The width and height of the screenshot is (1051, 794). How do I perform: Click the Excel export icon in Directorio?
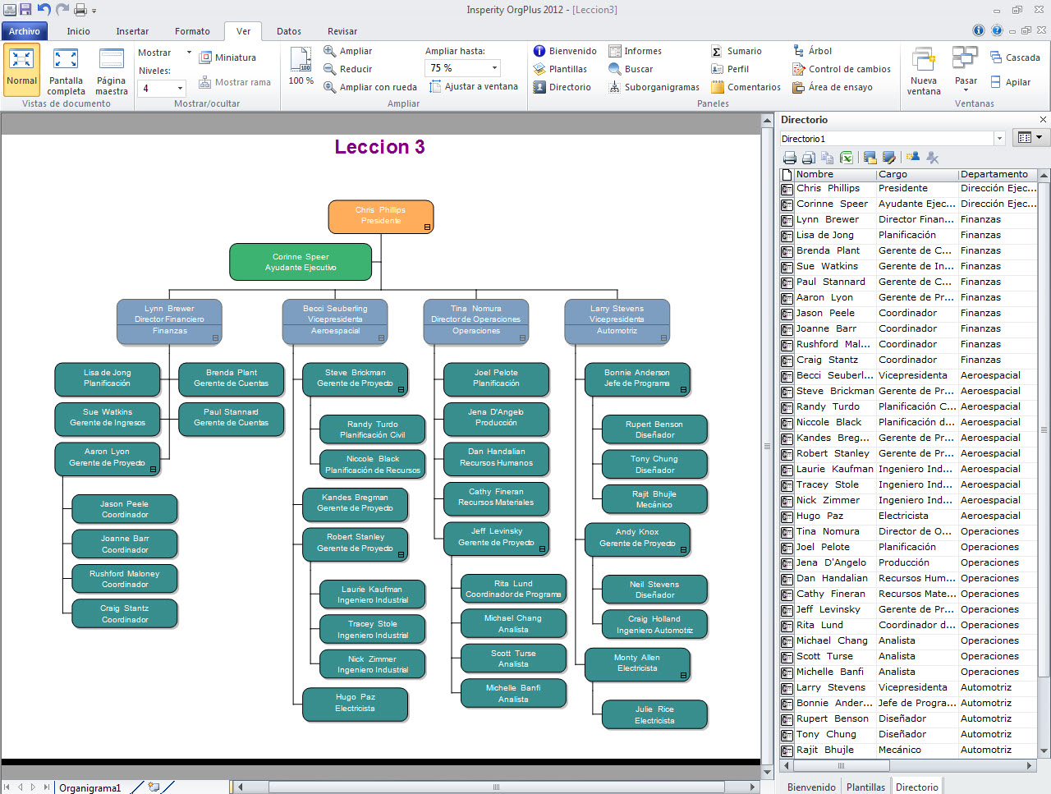click(x=847, y=158)
